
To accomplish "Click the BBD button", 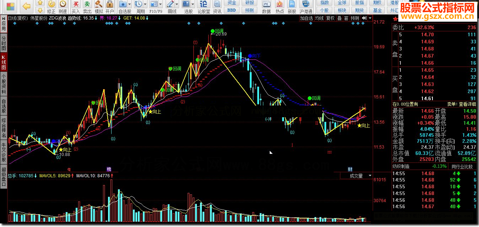I will coord(232,10).
